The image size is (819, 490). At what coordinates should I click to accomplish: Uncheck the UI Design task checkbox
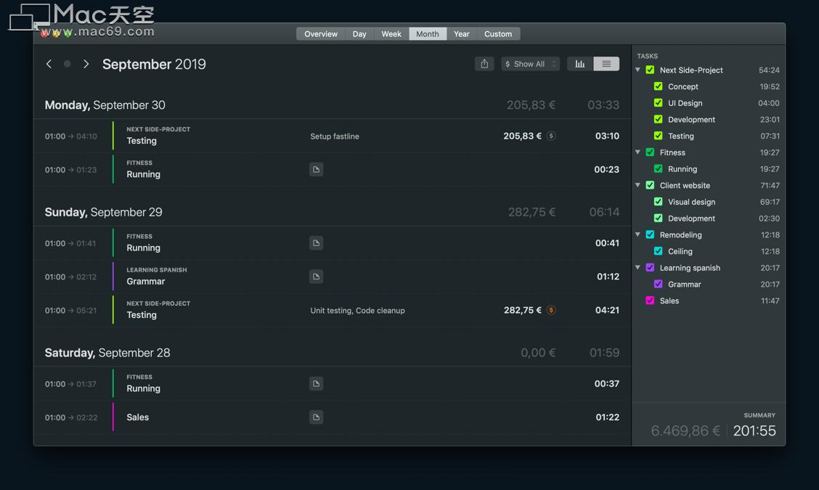pos(658,103)
